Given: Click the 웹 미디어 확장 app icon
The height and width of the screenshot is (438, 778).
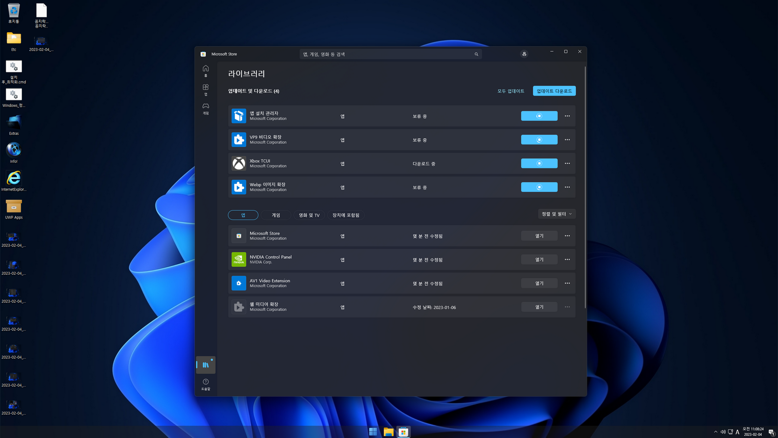Looking at the screenshot, I should click(239, 307).
